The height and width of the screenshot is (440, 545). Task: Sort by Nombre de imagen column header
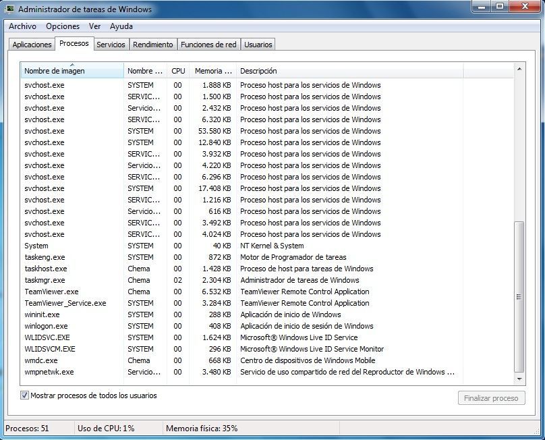(x=72, y=71)
